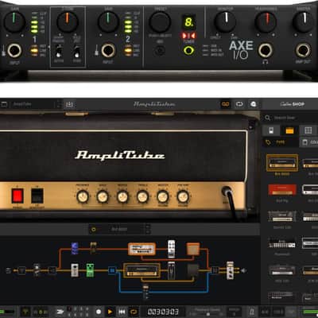Select the tuner block in chain
The width and height of the screenshot is (318, 318).
[22, 270]
